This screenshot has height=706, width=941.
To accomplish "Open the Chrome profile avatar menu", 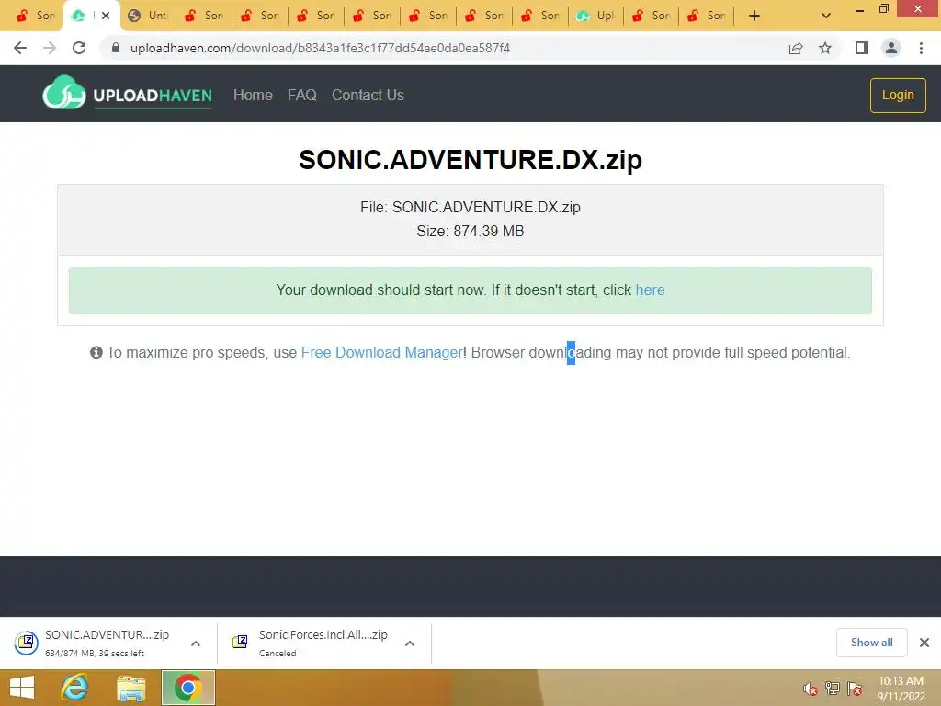I will point(891,48).
